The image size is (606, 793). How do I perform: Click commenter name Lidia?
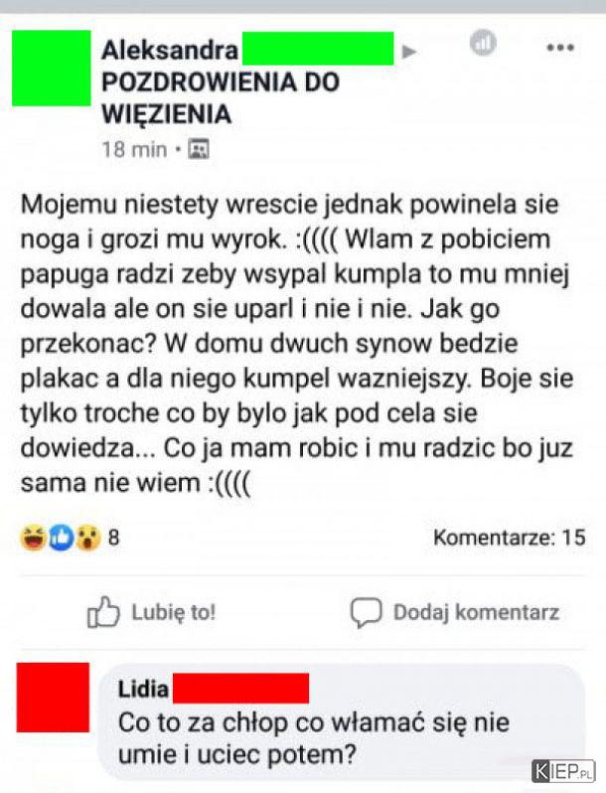click(143, 689)
